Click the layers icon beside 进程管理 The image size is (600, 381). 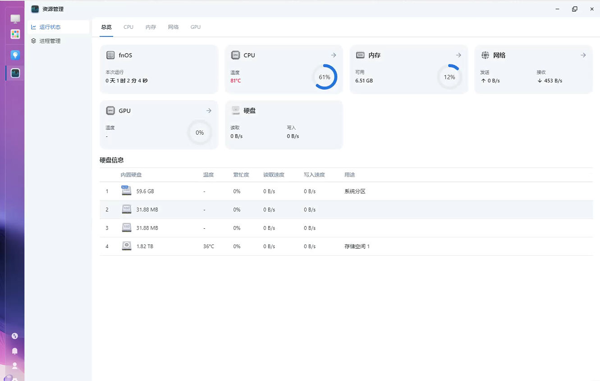point(34,41)
